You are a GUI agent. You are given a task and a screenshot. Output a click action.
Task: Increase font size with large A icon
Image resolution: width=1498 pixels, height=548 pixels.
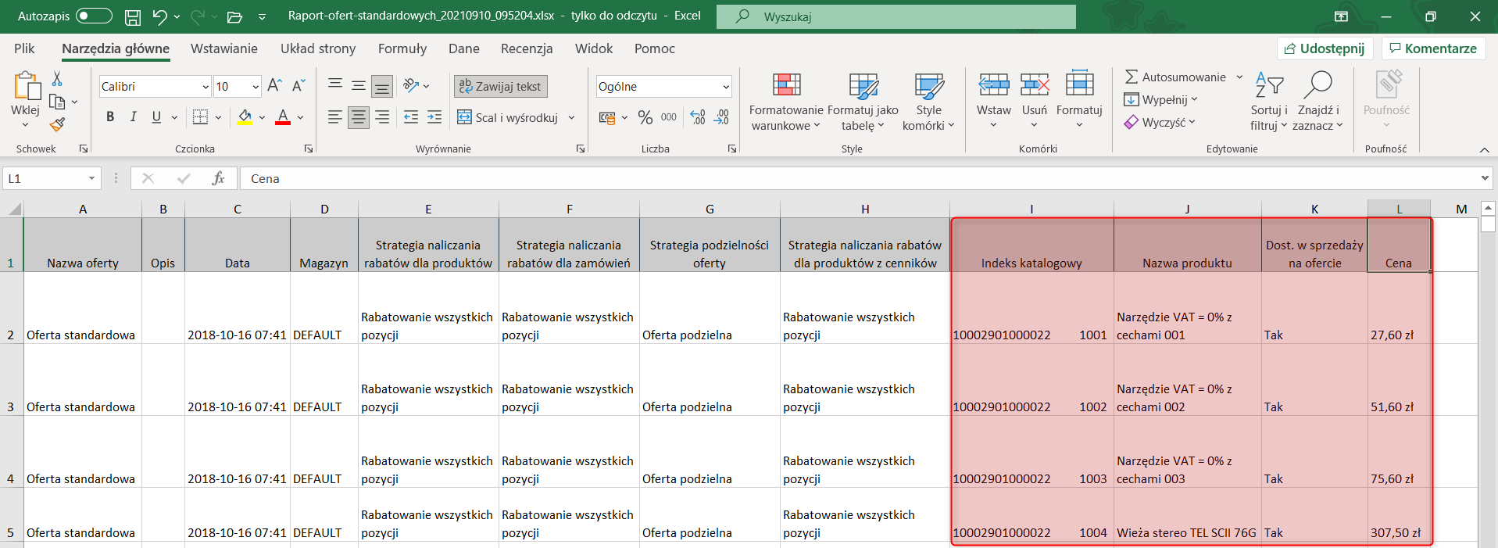point(274,86)
